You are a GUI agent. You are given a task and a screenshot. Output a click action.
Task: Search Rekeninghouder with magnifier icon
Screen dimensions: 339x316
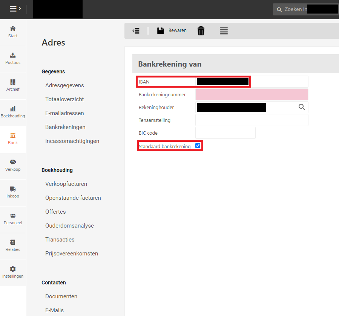[302, 107]
